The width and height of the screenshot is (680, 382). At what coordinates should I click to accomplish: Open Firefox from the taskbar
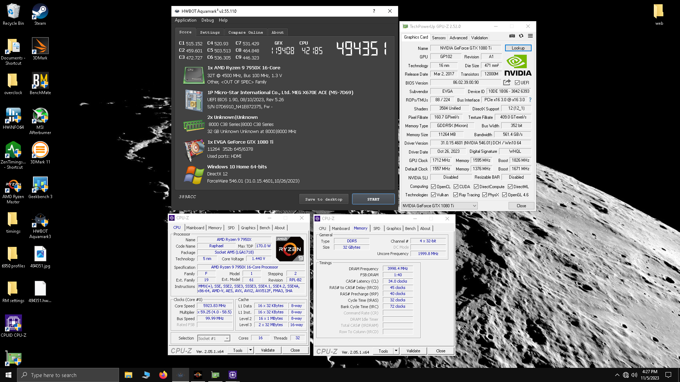click(163, 375)
